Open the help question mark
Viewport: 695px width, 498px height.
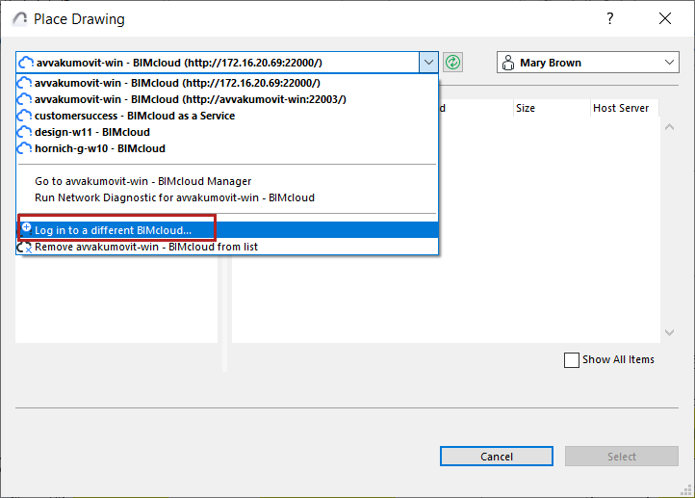click(x=610, y=18)
